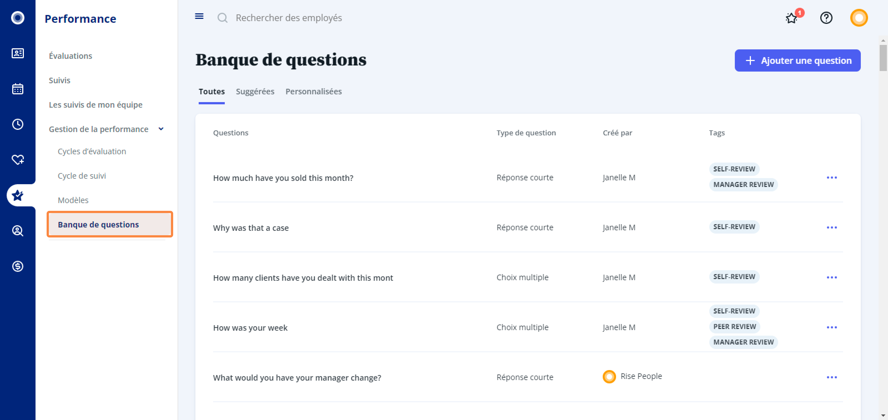Open options menu for 'How much have you sold'
The width and height of the screenshot is (888, 420).
point(831,178)
